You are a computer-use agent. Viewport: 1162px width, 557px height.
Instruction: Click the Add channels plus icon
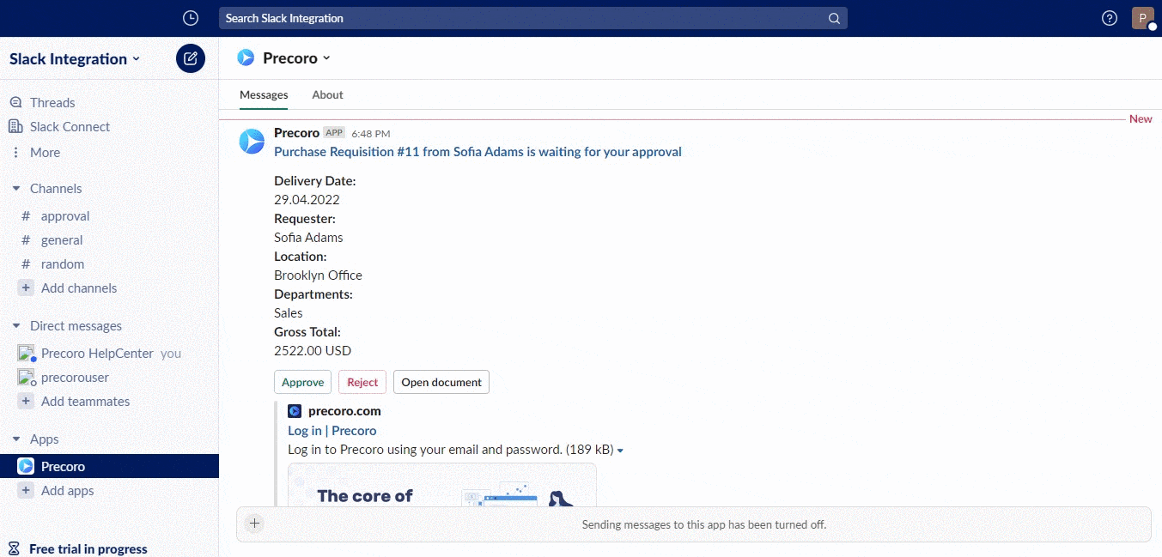coord(26,288)
